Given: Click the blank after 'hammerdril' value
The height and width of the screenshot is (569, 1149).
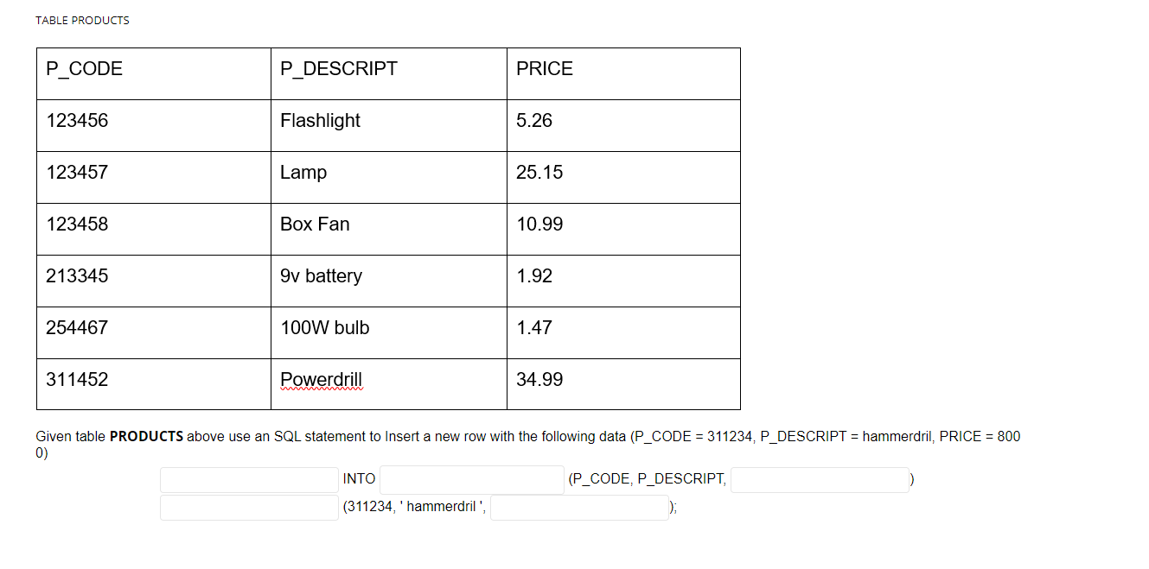Looking at the screenshot, I should click(579, 508).
